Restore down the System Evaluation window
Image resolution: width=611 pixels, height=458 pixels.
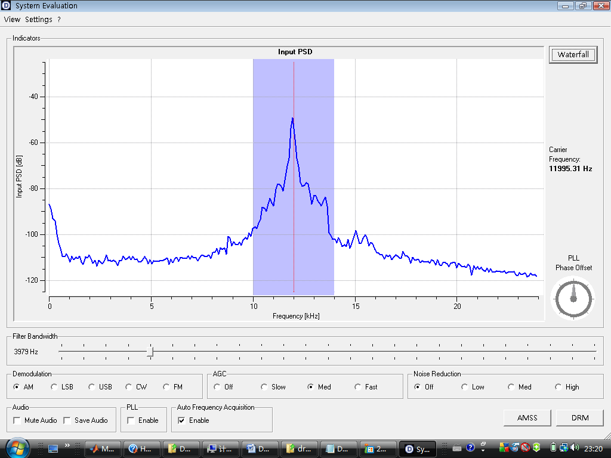(583, 5)
